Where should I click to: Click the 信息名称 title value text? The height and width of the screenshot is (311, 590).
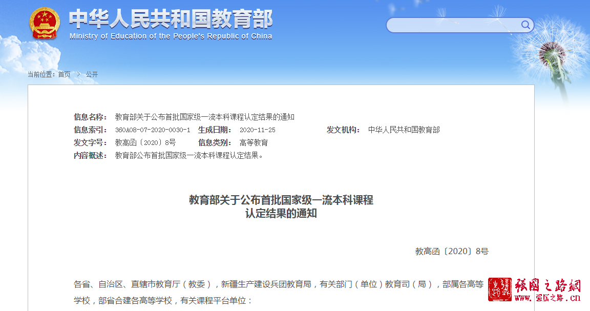pyautogui.click(x=204, y=117)
